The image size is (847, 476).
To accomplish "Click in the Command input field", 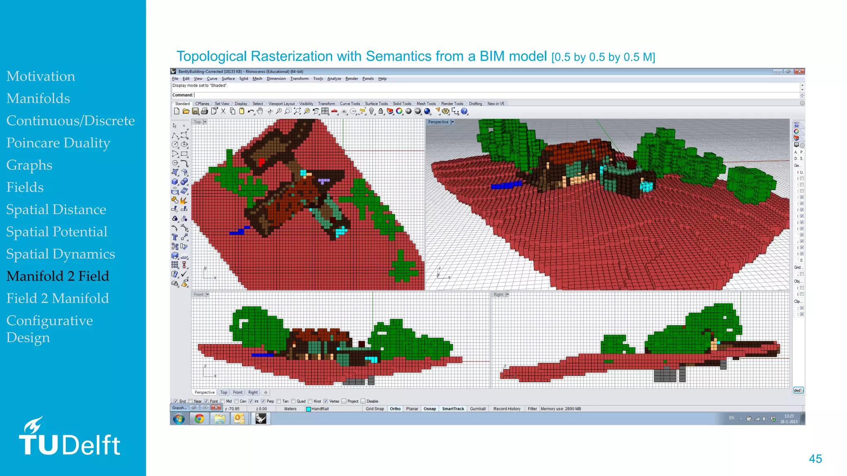I will pyautogui.click(x=496, y=95).
